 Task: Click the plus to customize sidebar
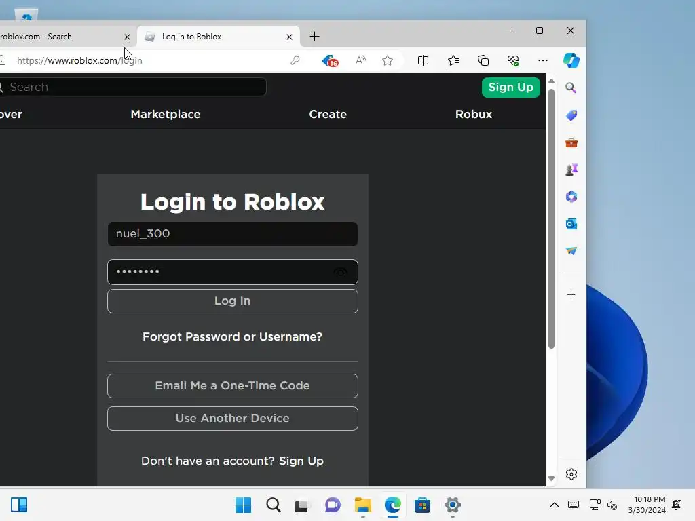(x=571, y=295)
